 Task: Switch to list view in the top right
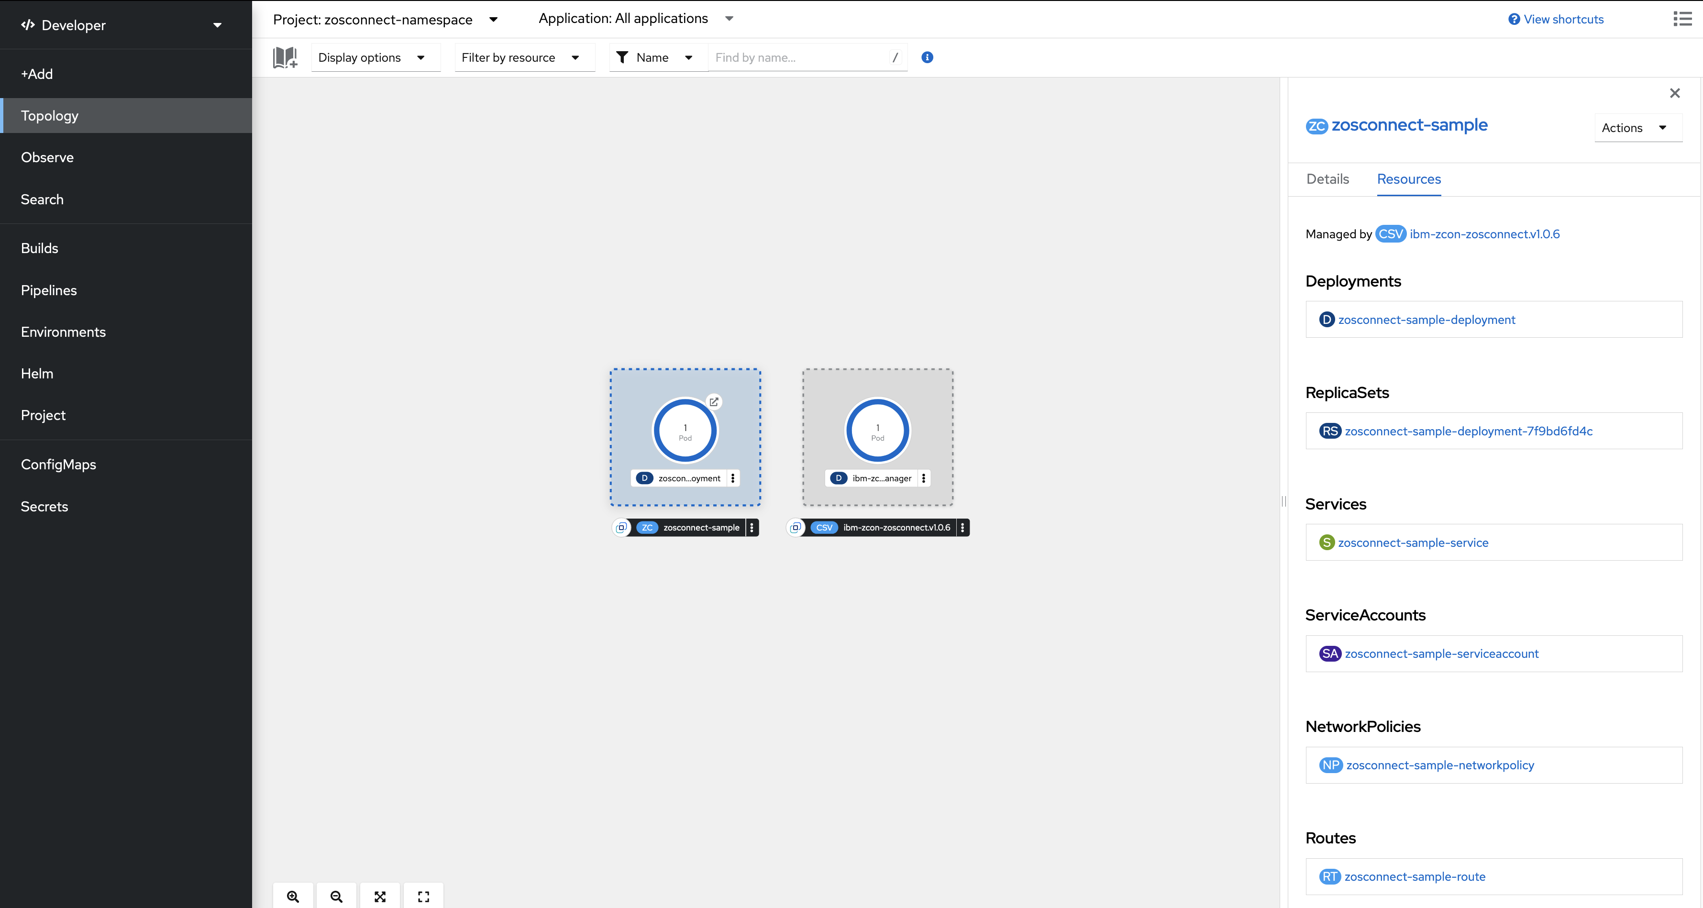pyautogui.click(x=1682, y=19)
